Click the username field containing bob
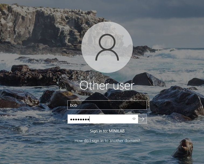The image size is (204, 164). pyautogui.click(x=107, y=105)
